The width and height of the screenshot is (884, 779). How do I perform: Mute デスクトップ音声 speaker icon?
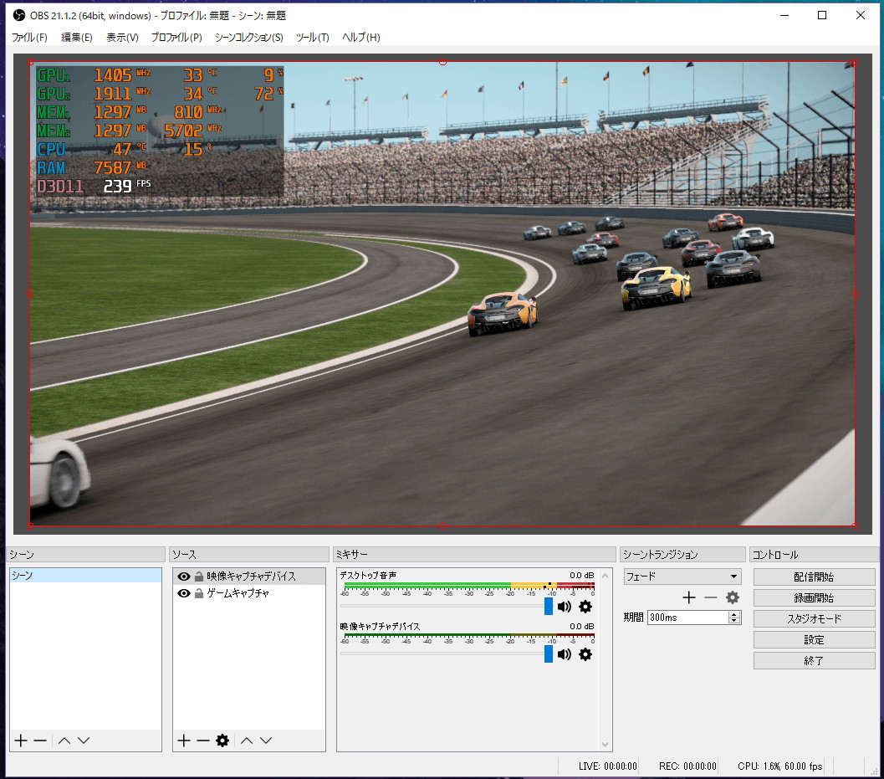[x=565, y=607]
